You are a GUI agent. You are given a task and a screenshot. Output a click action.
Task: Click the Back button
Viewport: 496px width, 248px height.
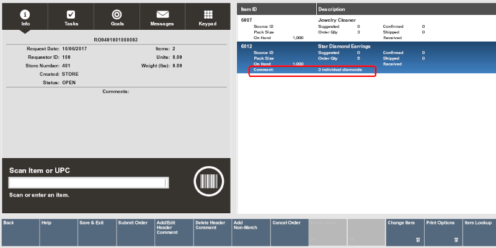pyautogui.click(x=20, y=232)
